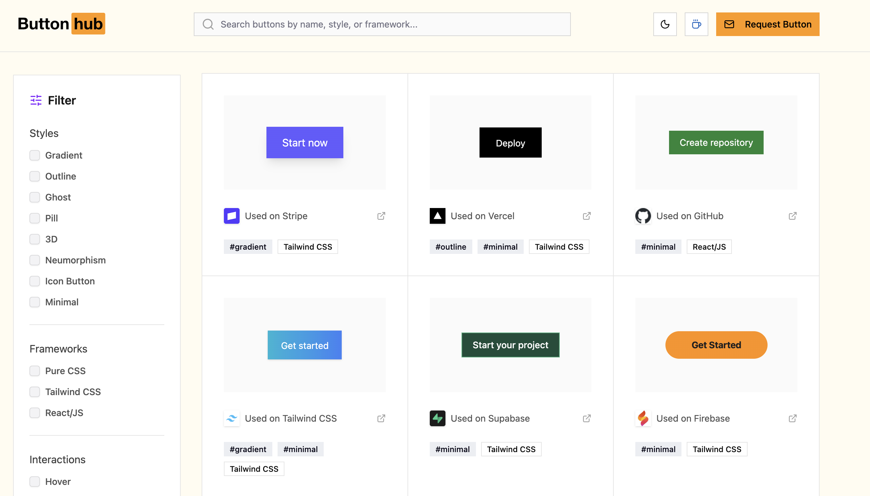Click the search magnifier icon
This screenshot has width=870, height=496.
click(208, 24)
